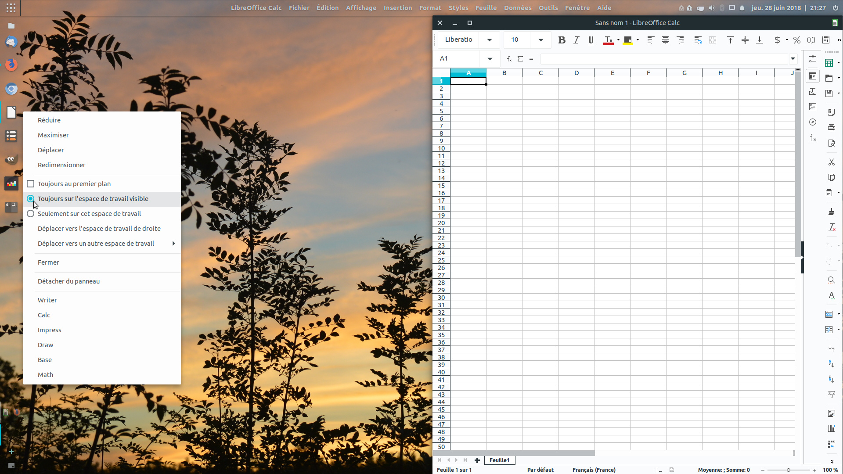Select Toujours sur l'espace de travail visible
Screen dimensions: 843x474
coord(93,199)
